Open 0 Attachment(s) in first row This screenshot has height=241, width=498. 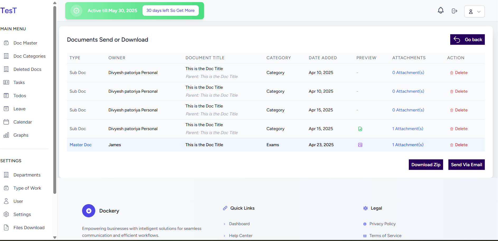point(408,73)
